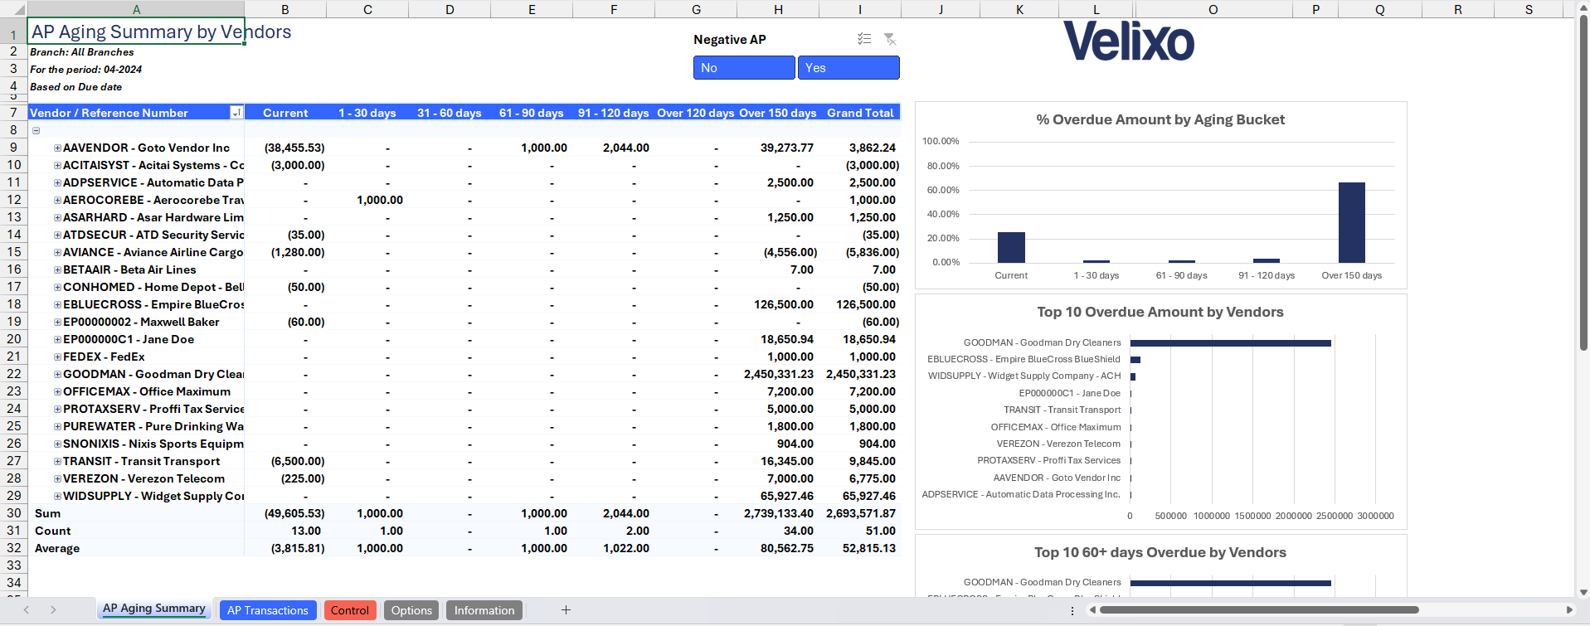Expand the PROTAXSERV vendor row
Screen dimensions: 1590x626
pos(57,409)
